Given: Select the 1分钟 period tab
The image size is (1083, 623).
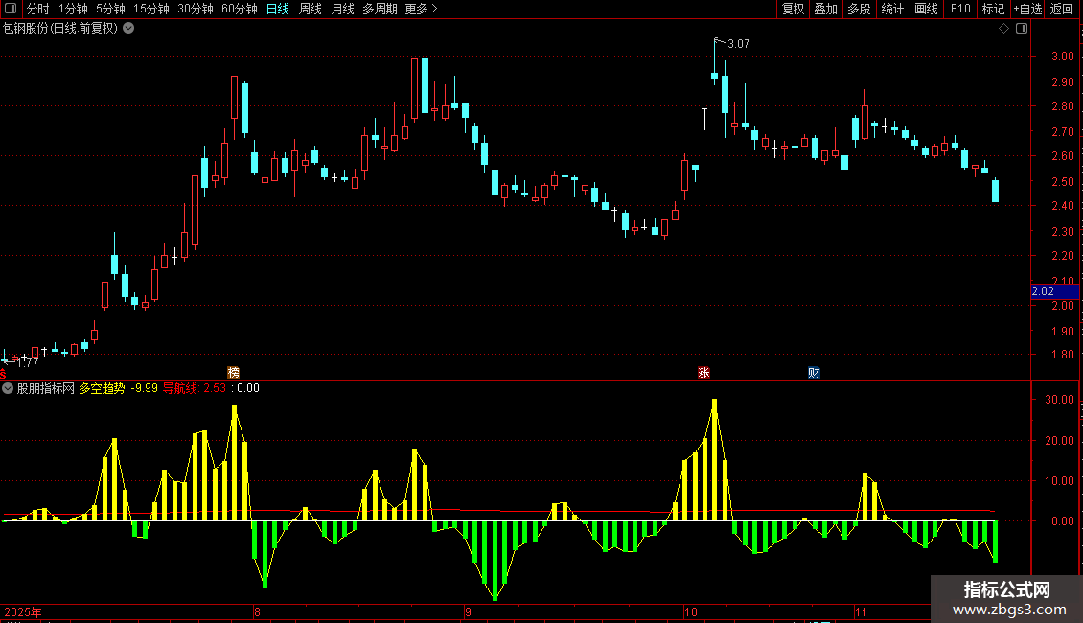Looking at the screenshot, I should 73,9.
